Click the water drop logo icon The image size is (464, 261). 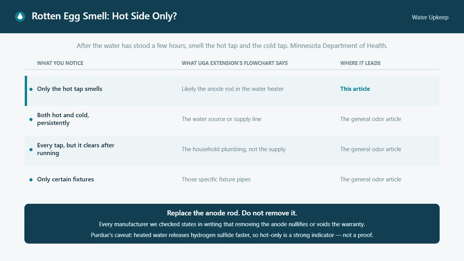click(x=20, y=17)
